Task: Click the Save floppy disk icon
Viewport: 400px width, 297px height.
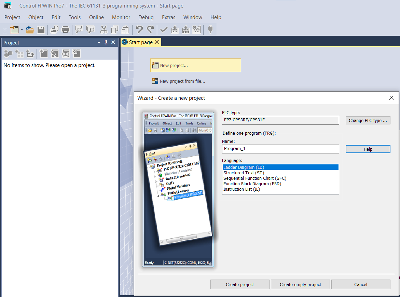Action: click(41, 30)
